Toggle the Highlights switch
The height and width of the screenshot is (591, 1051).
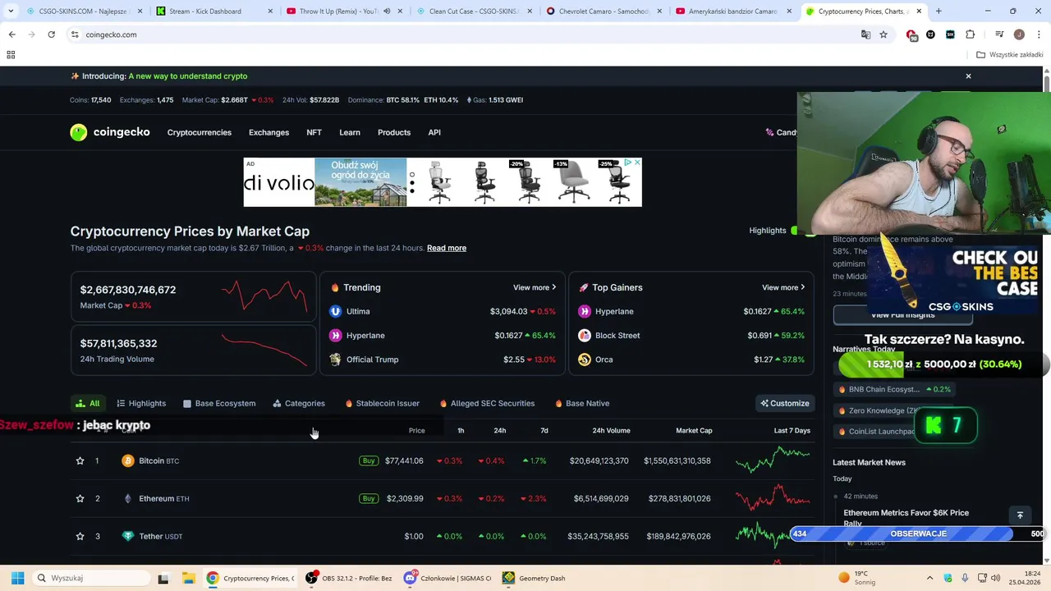pos(804,231)
